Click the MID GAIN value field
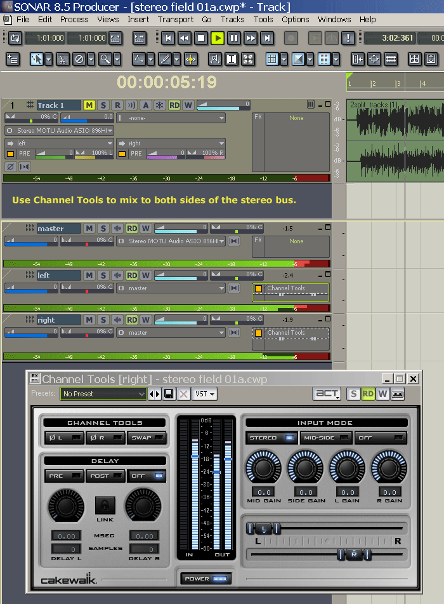Viewport: 444px width, 604px height. (263, 492)
